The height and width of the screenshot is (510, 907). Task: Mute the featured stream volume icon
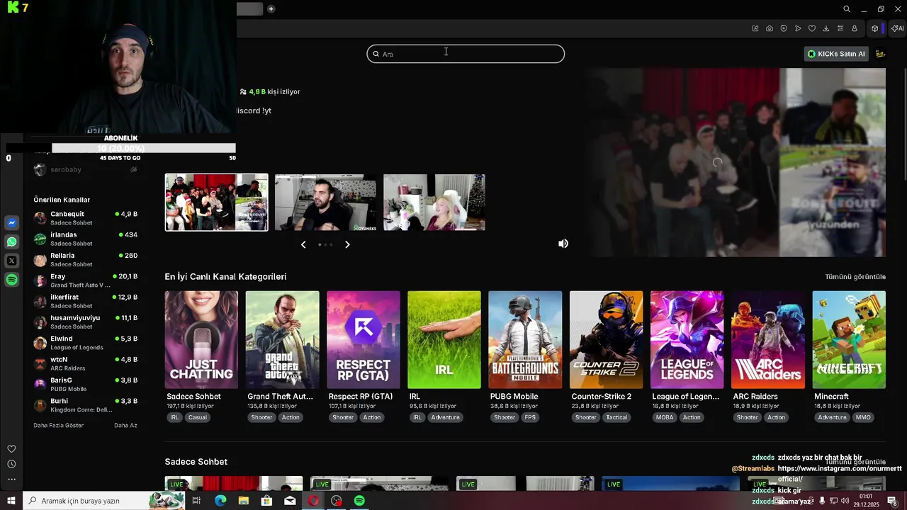(x=563, y=244)
